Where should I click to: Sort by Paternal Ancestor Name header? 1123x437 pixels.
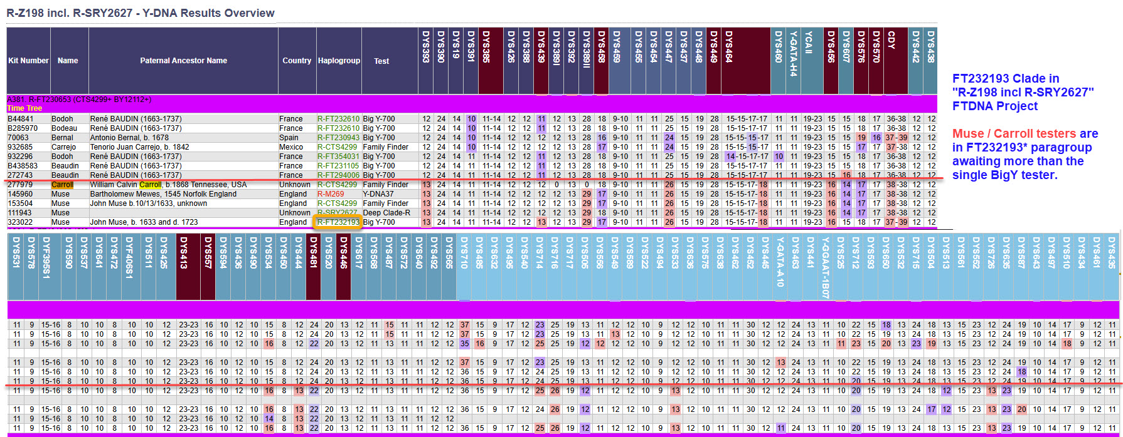(183, 61)
